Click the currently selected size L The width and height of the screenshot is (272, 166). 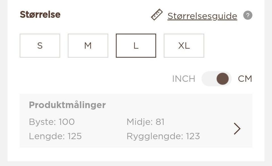[136, 45]
